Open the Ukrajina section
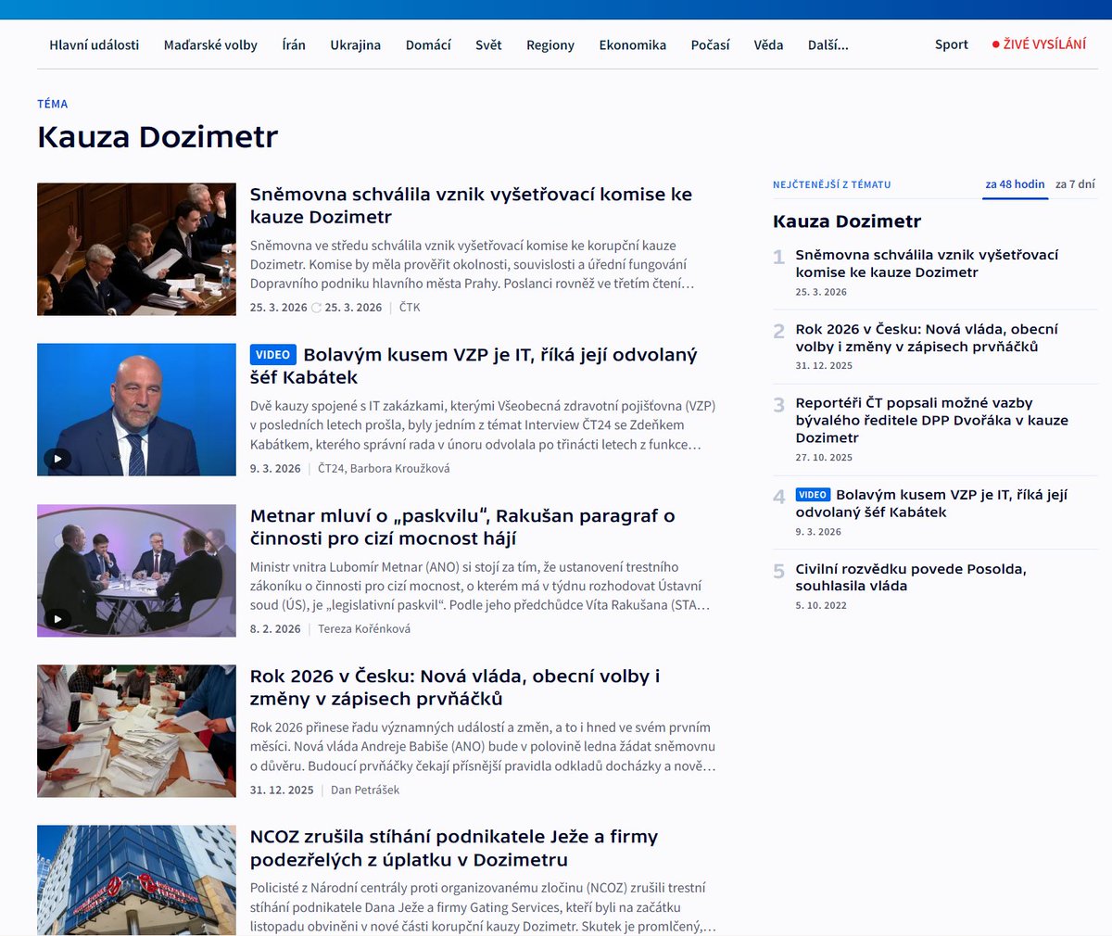 355,44
